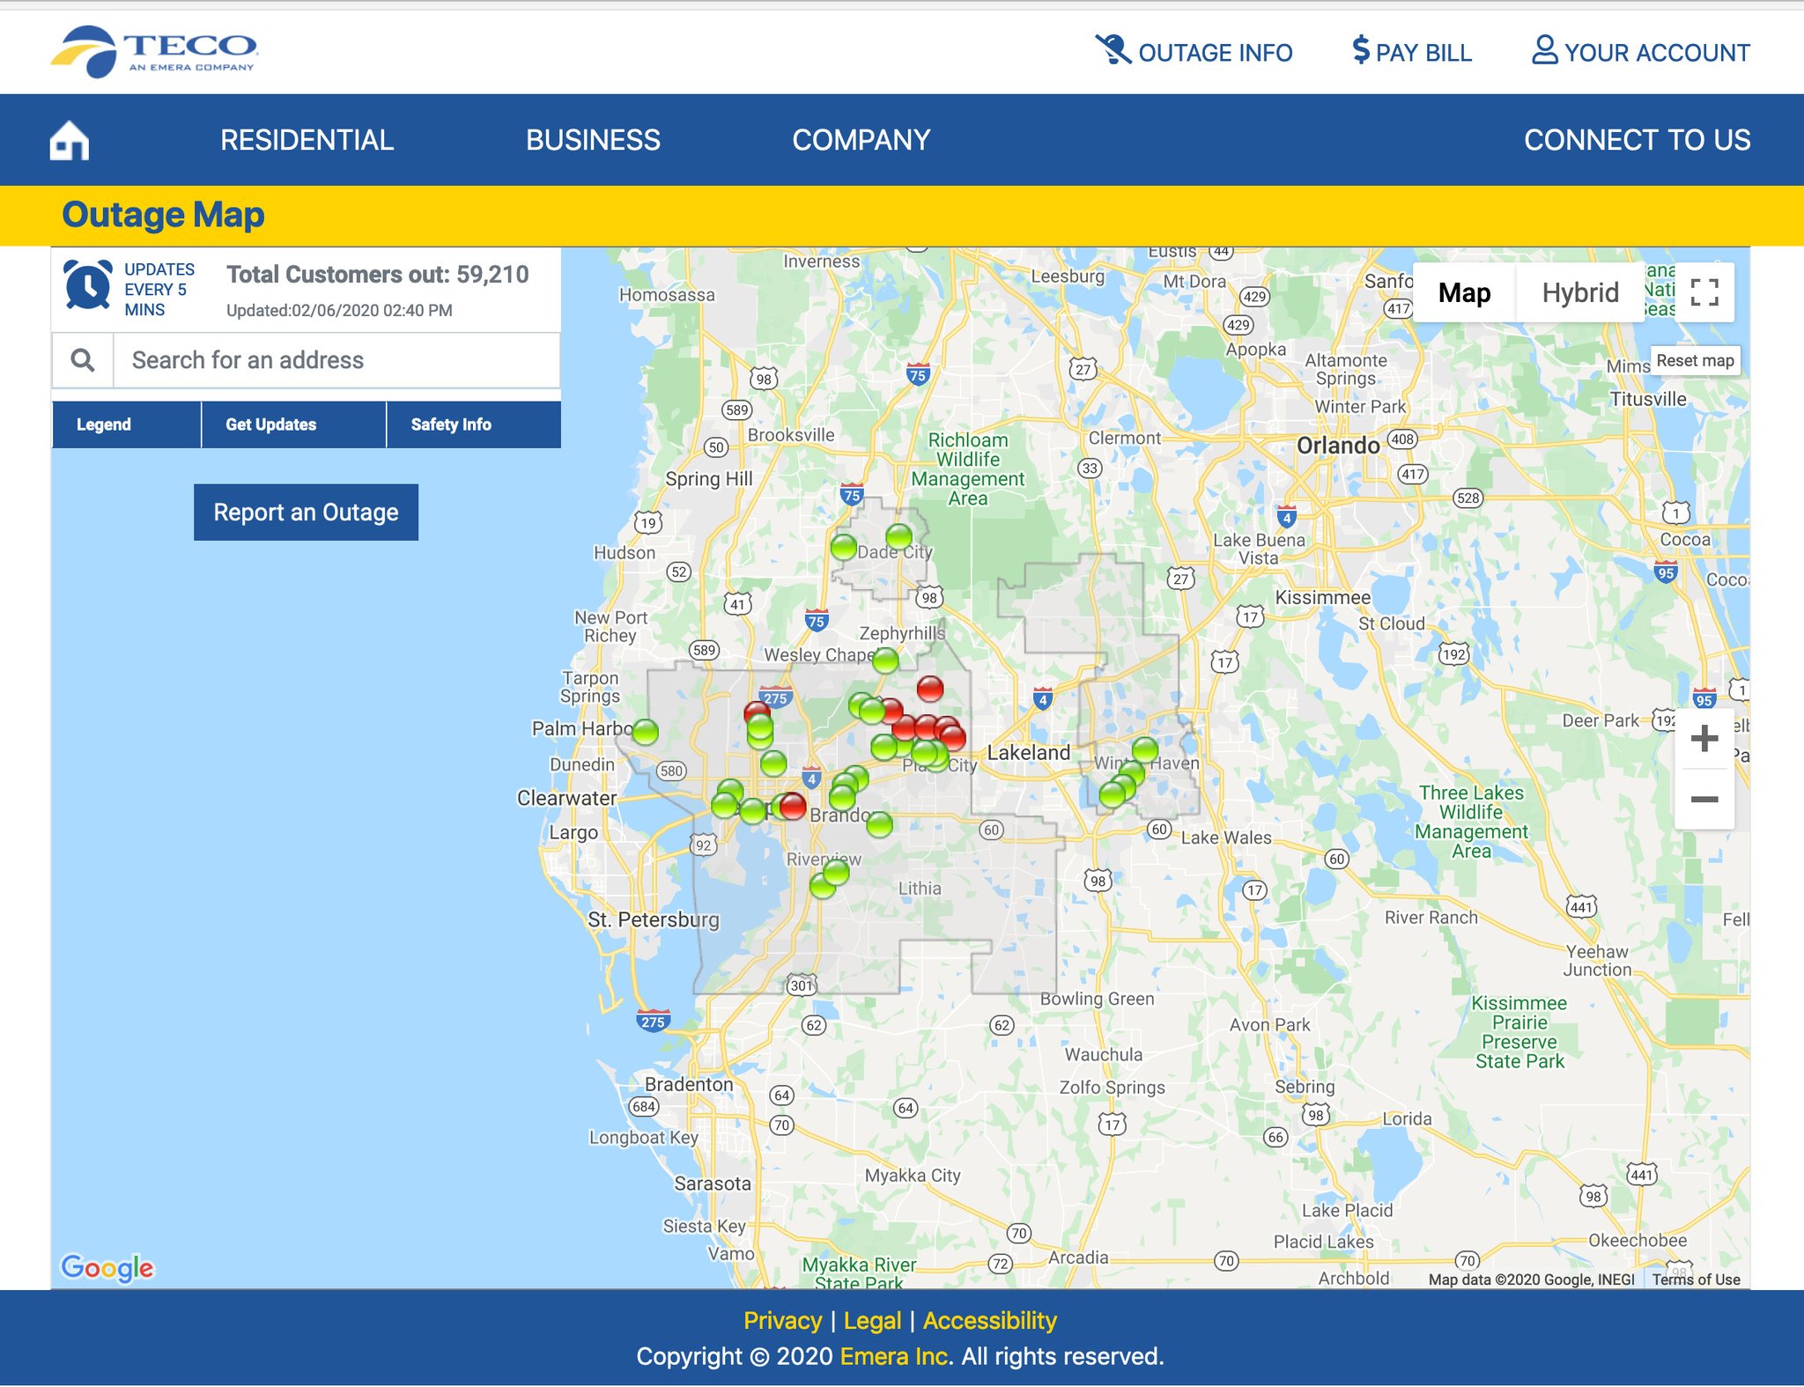
Task: Zoom in the map with plus button
Action: pyautogui.click(x=1704, y=738)
